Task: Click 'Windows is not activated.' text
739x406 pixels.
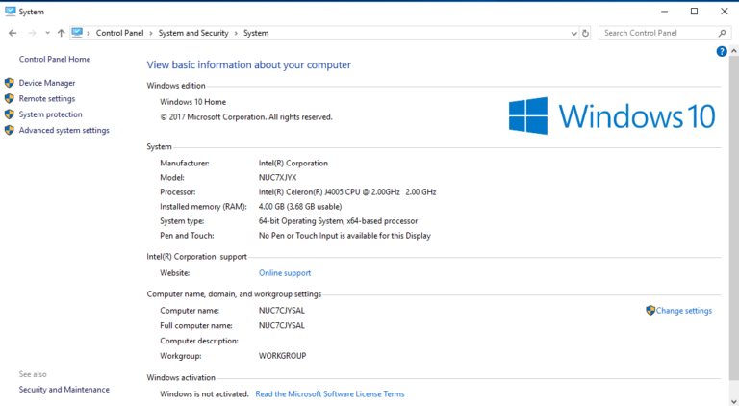Action: [x=204, y=394]
